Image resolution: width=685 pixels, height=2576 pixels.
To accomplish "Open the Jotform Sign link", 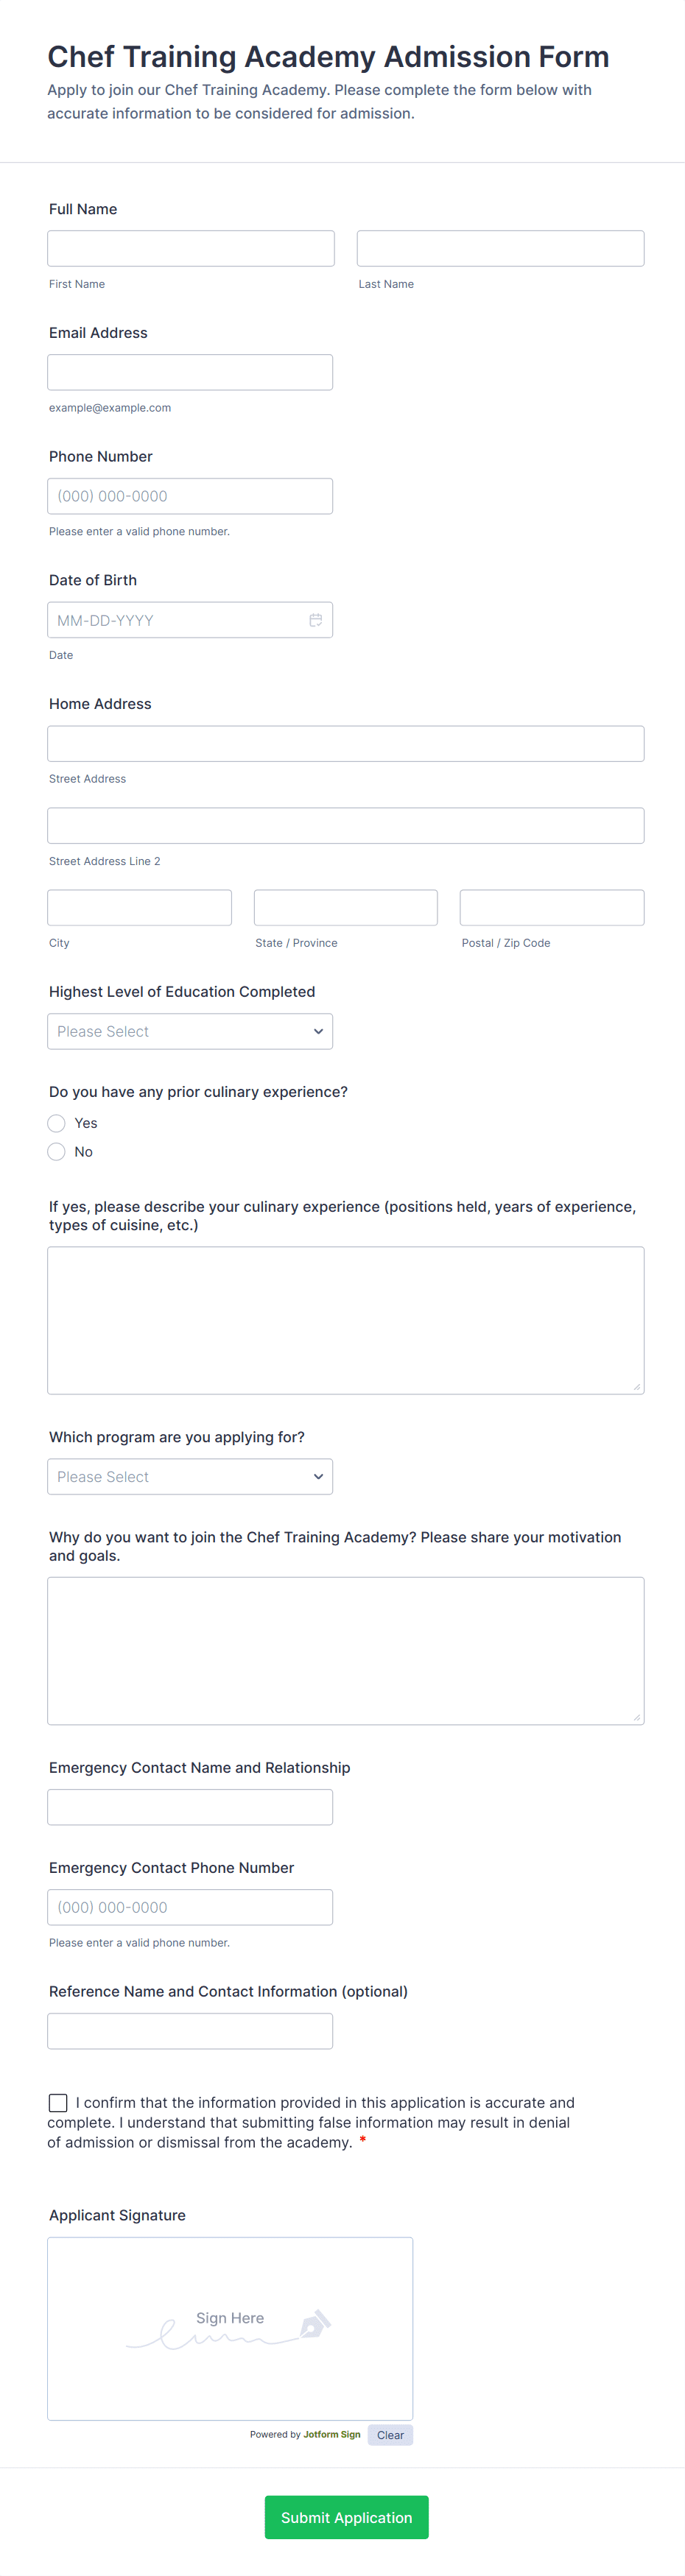I will click(x=331, y=2435).
